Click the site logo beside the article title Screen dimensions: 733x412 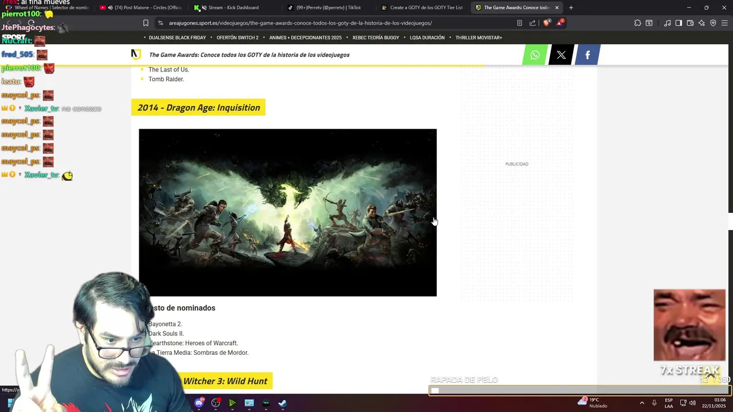pyautogui.click(x=136, y=54)
